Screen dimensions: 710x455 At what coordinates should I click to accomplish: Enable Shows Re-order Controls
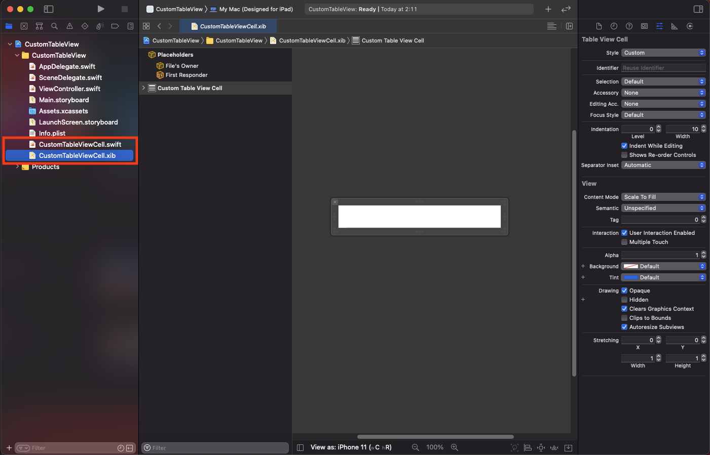pos(624,155)
